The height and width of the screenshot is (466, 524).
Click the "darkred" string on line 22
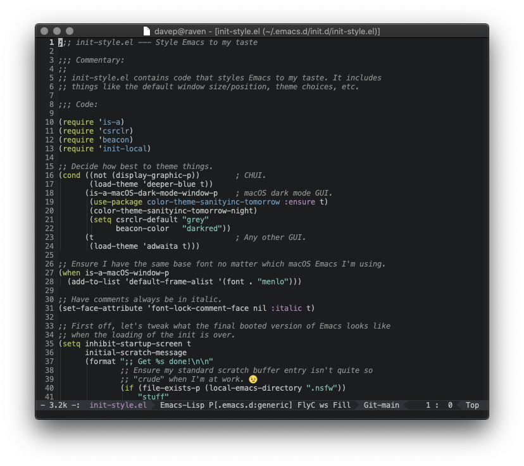pos(202,229)
